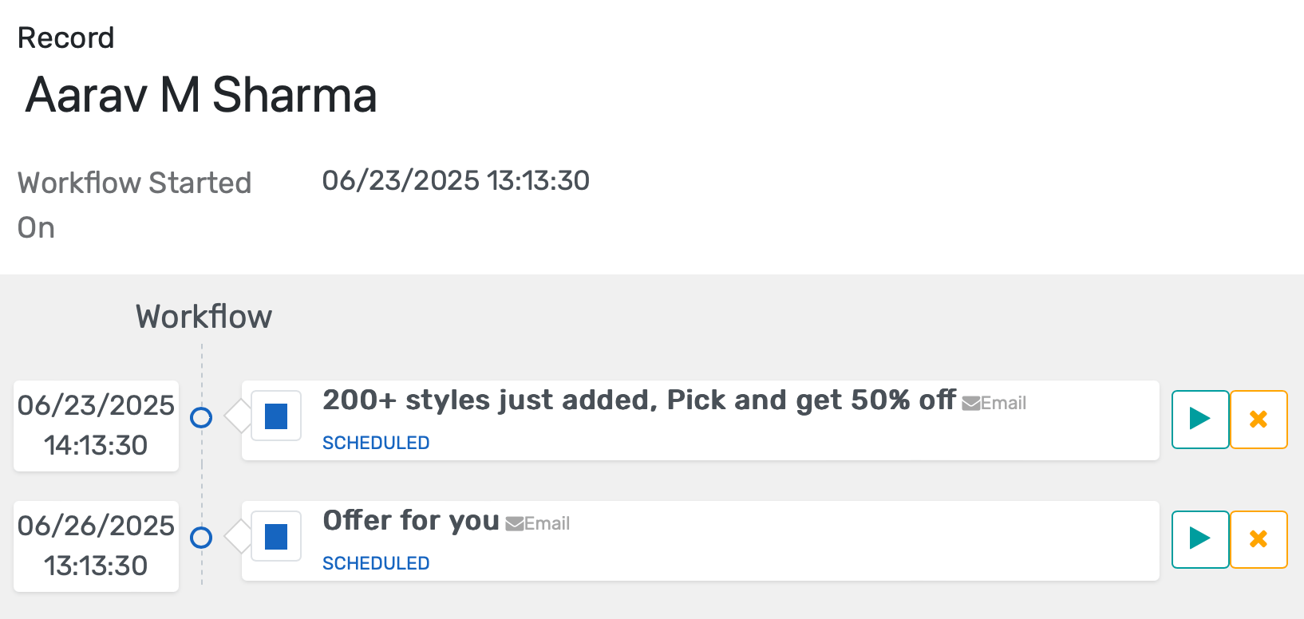Viewport: 1304px width, 619px height.
Task: Run the 'Offer for you' email now
Action: click(1199, 539)
